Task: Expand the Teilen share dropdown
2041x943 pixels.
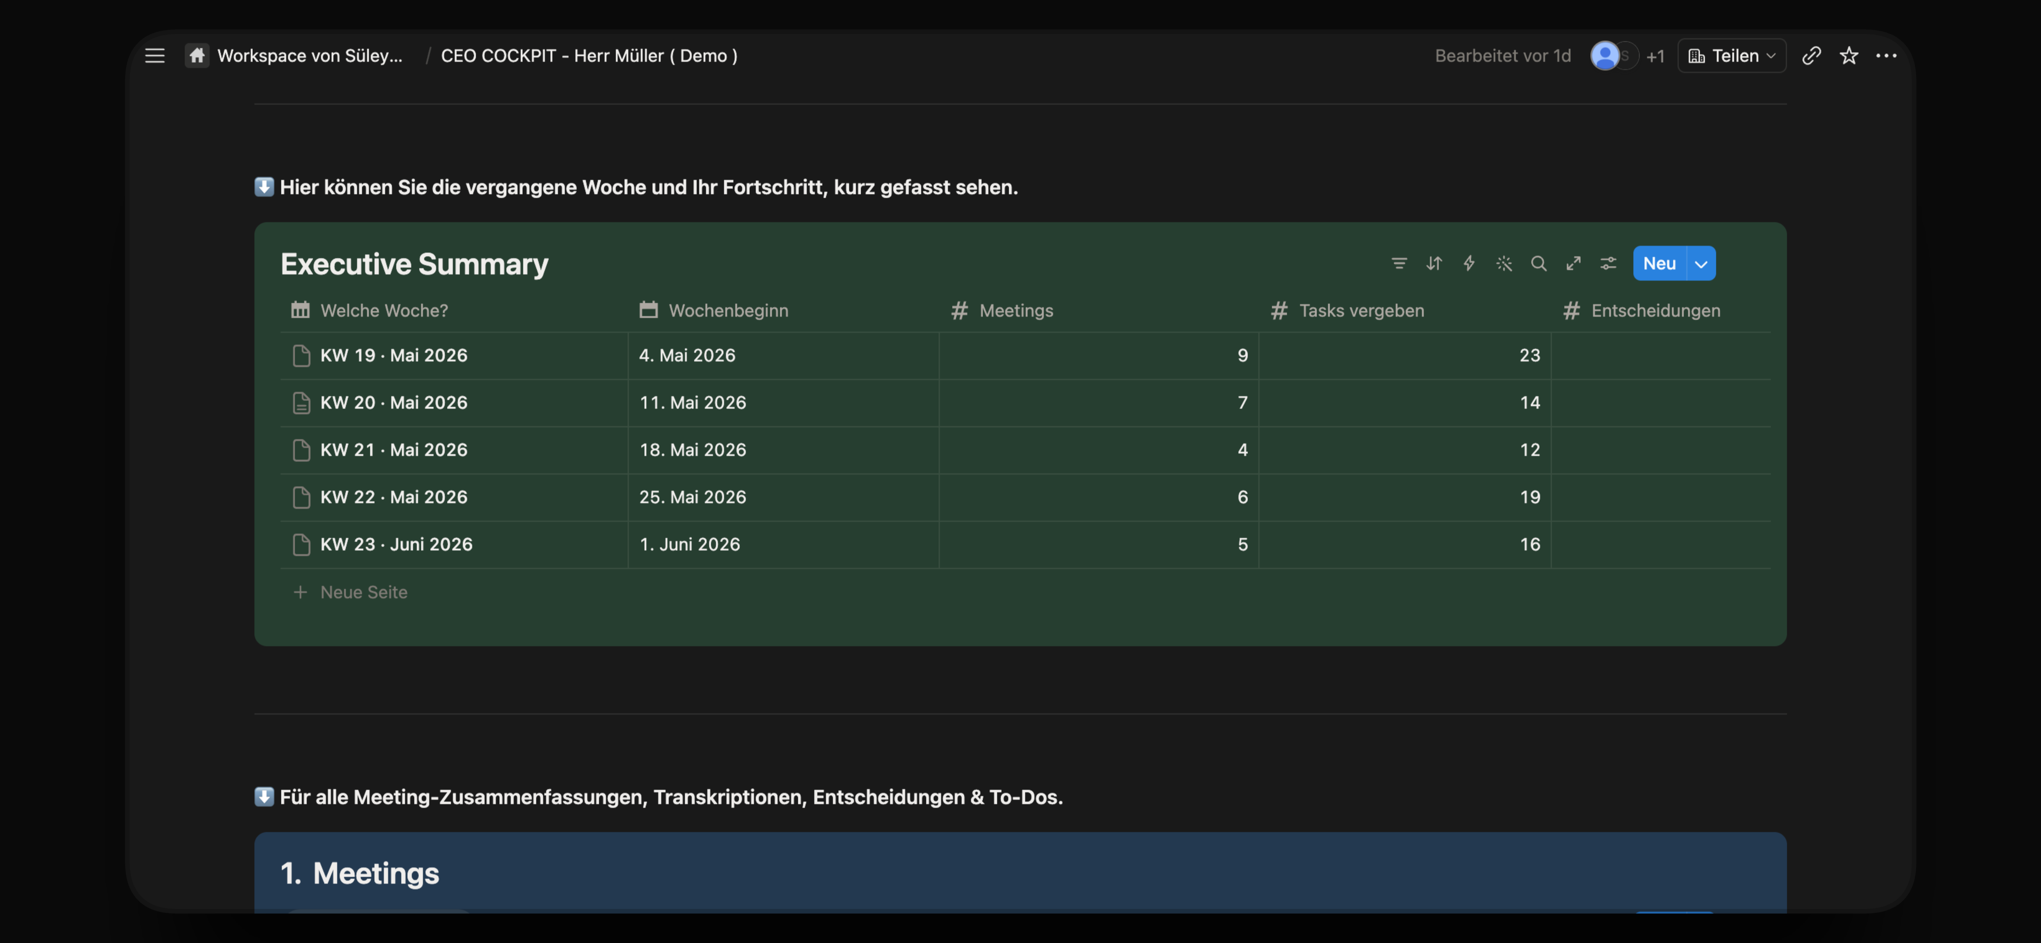Action: tap(1732, 55)
